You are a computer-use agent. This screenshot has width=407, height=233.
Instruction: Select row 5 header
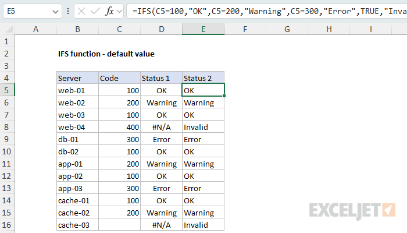pos(7,90)
